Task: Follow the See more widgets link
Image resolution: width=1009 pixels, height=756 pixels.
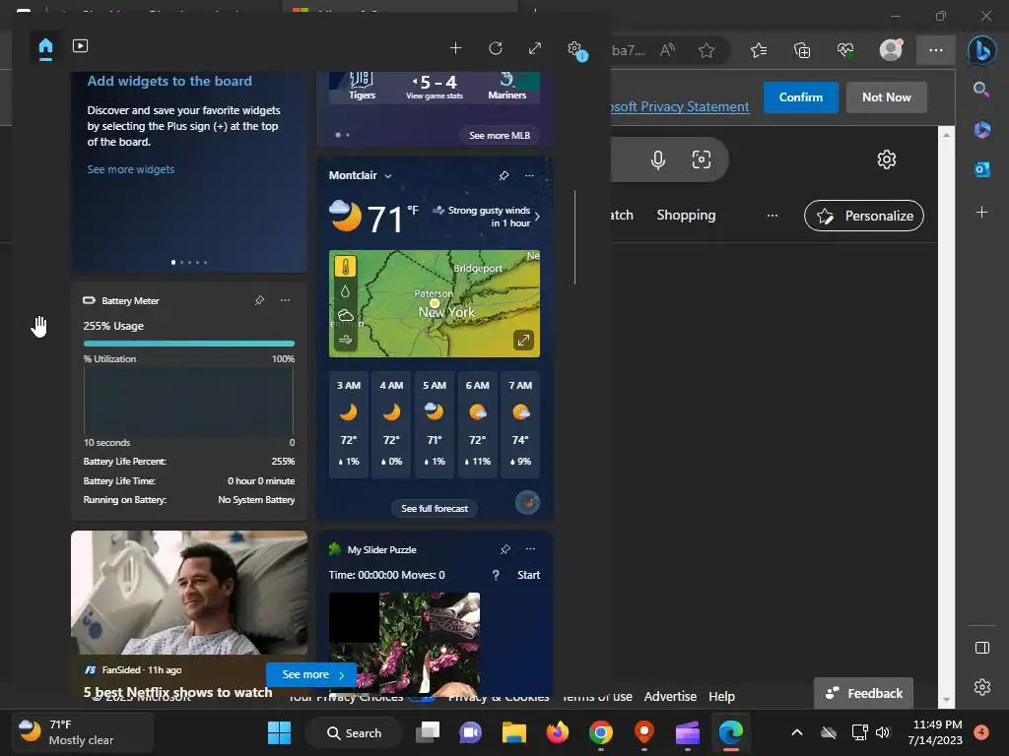Action: tap(131, 169)
